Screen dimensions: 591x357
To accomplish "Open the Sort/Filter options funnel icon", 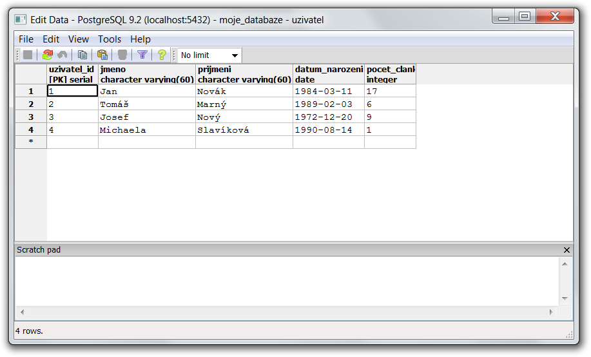I will tap(142, 55).
